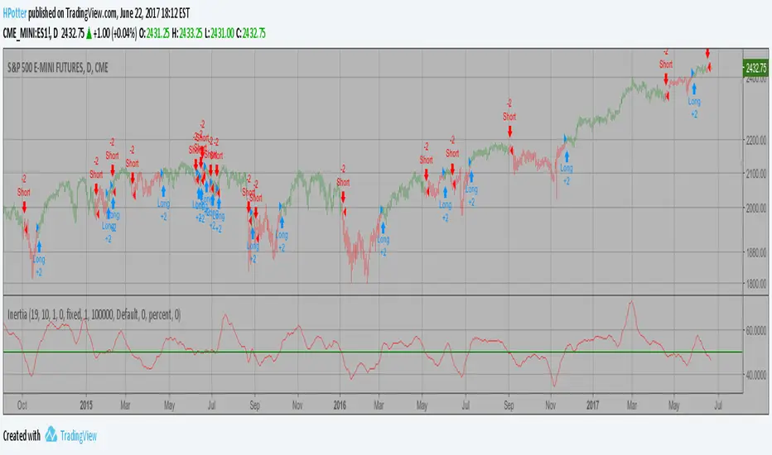The image size is (772, 455).
Task: Click the blue Long arrow near October 2015
Action: tap(282, 223)
